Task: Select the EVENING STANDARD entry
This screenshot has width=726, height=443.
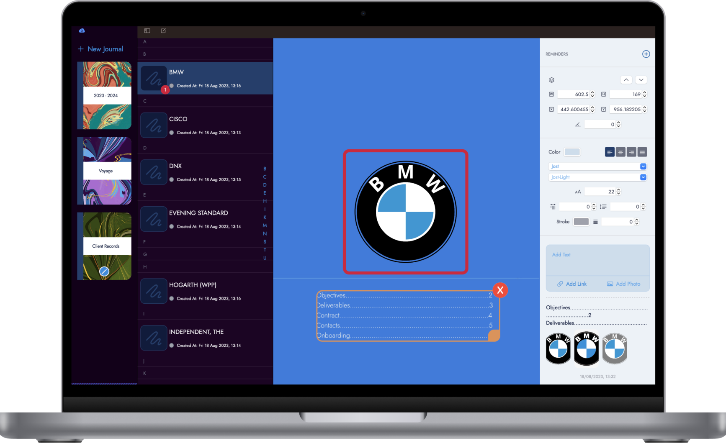Action: click(205, 219)
